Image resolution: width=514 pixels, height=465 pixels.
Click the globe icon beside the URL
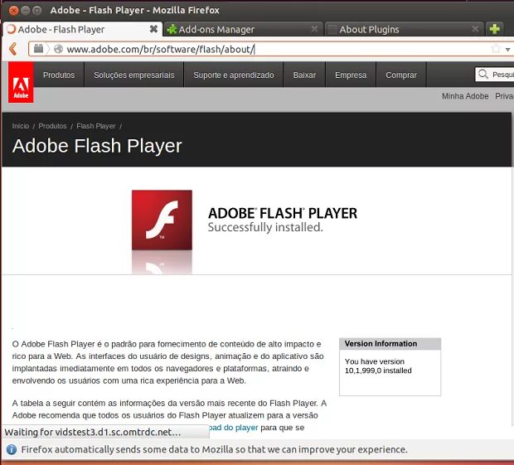[58, 49]
